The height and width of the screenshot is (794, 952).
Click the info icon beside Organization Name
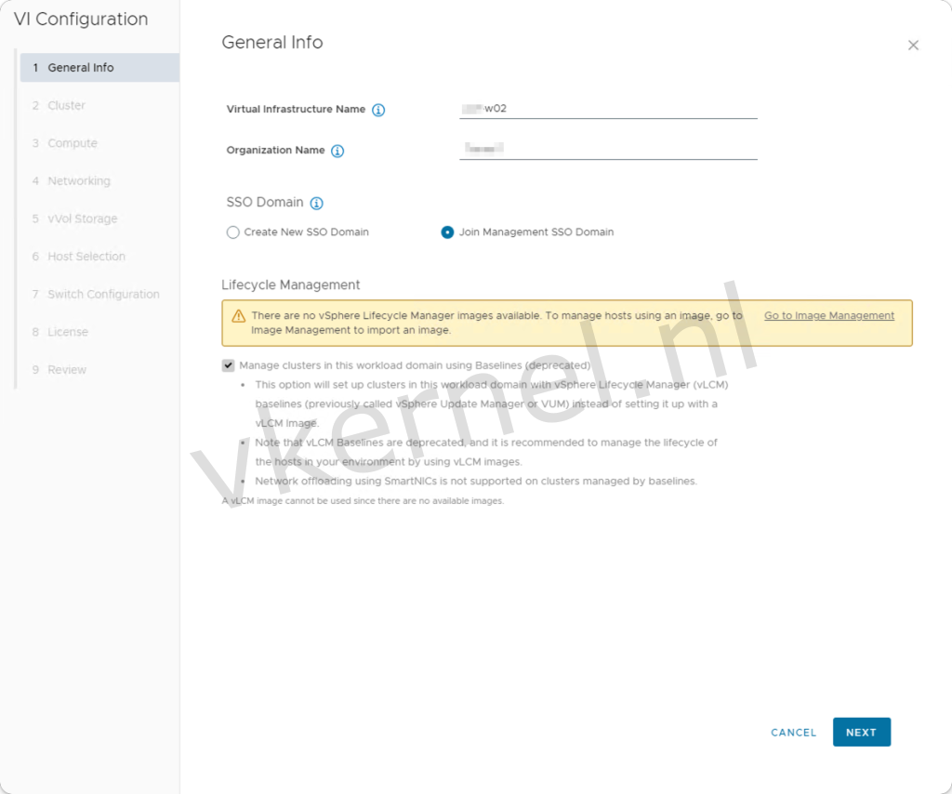point(337,150)
